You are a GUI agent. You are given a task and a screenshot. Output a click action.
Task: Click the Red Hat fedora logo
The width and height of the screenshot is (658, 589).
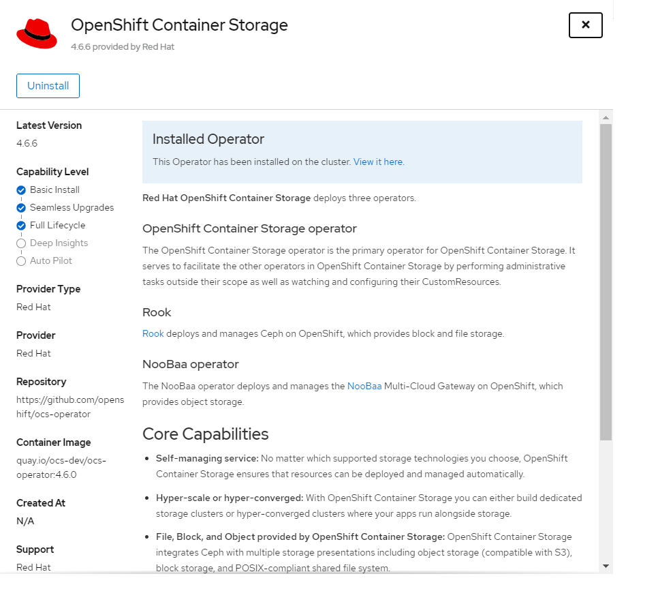[37, 33]
